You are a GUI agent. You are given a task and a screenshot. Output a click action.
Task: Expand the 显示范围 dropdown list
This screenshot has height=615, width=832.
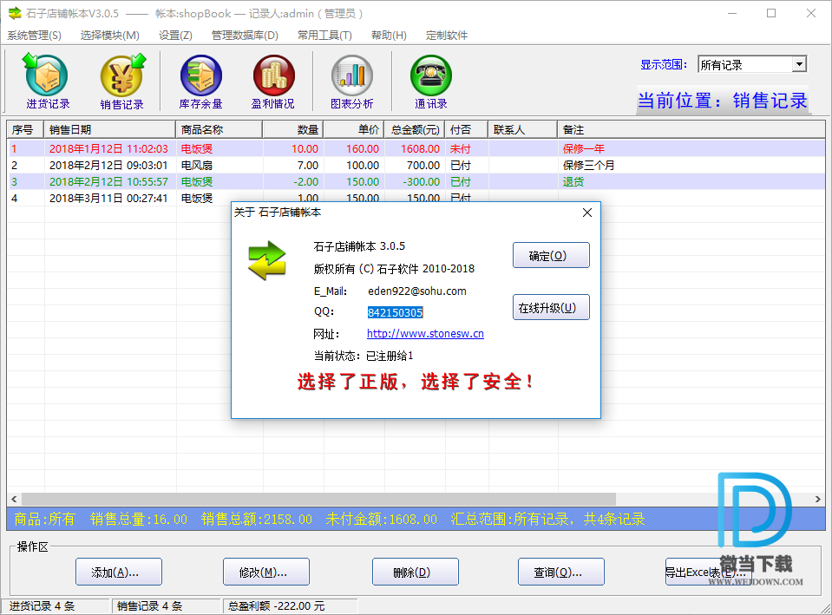pos(798,65)
